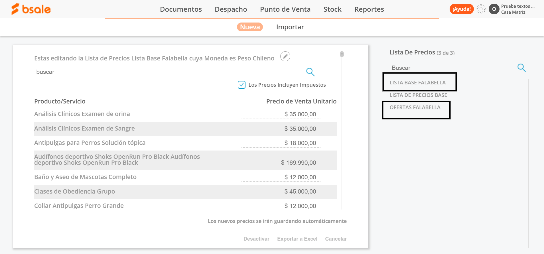Click the product list scrollbar handle
This screenshot has width=544, height=254.
(x=342, y=54)
